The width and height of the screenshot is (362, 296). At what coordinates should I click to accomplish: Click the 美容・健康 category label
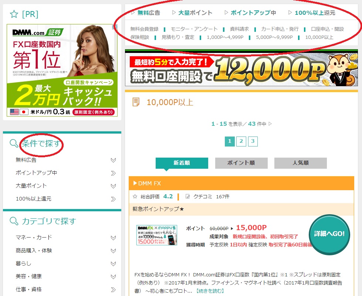point(28,276)
